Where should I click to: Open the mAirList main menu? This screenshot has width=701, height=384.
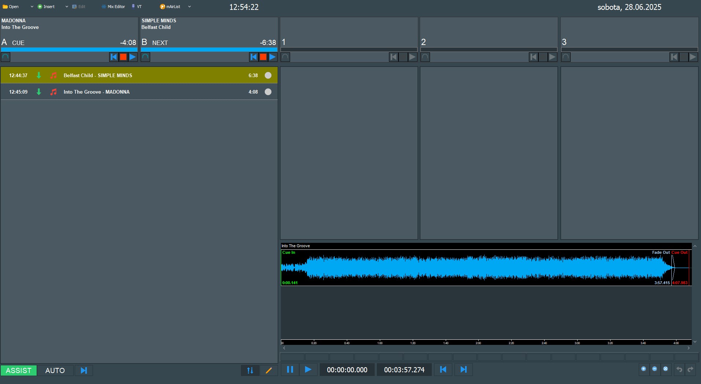(170, 7)
